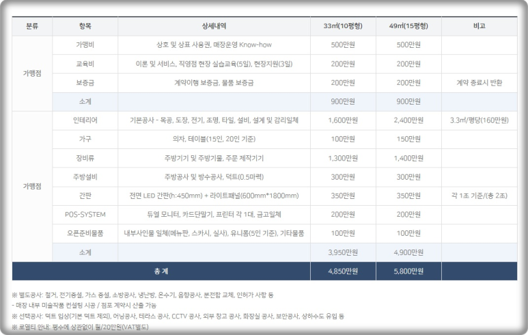
Task: Click the '※ 별도공사' footnote line
Action: click(143, 295)
